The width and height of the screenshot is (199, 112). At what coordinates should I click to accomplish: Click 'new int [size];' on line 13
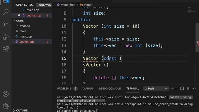pyautogui.click(x=143, y=45)
